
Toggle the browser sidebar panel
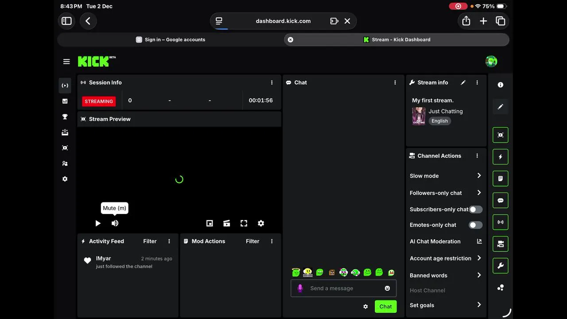(x=66, y=21)
